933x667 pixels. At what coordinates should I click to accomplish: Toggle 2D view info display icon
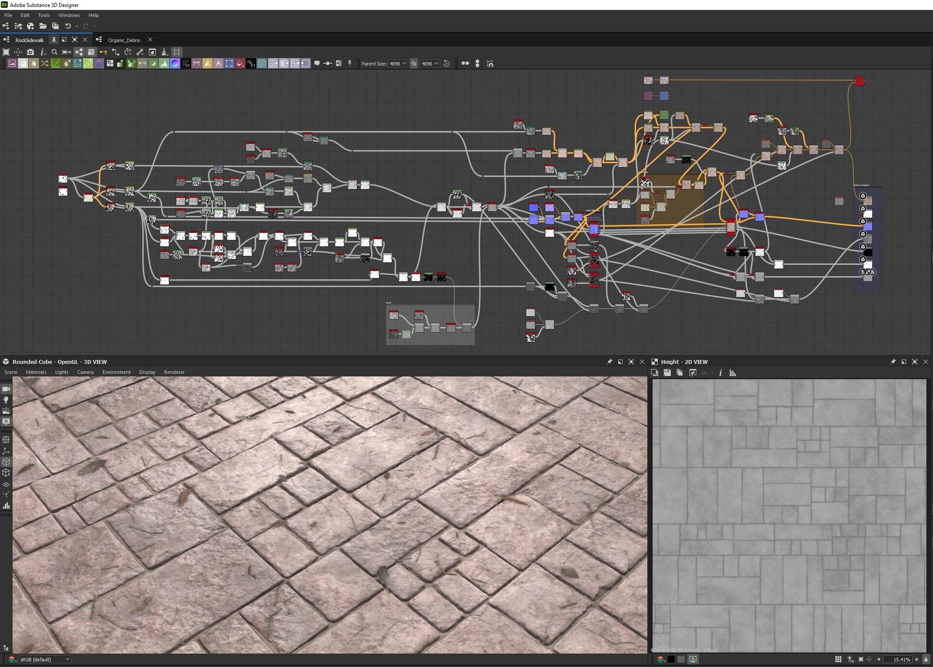721,373
